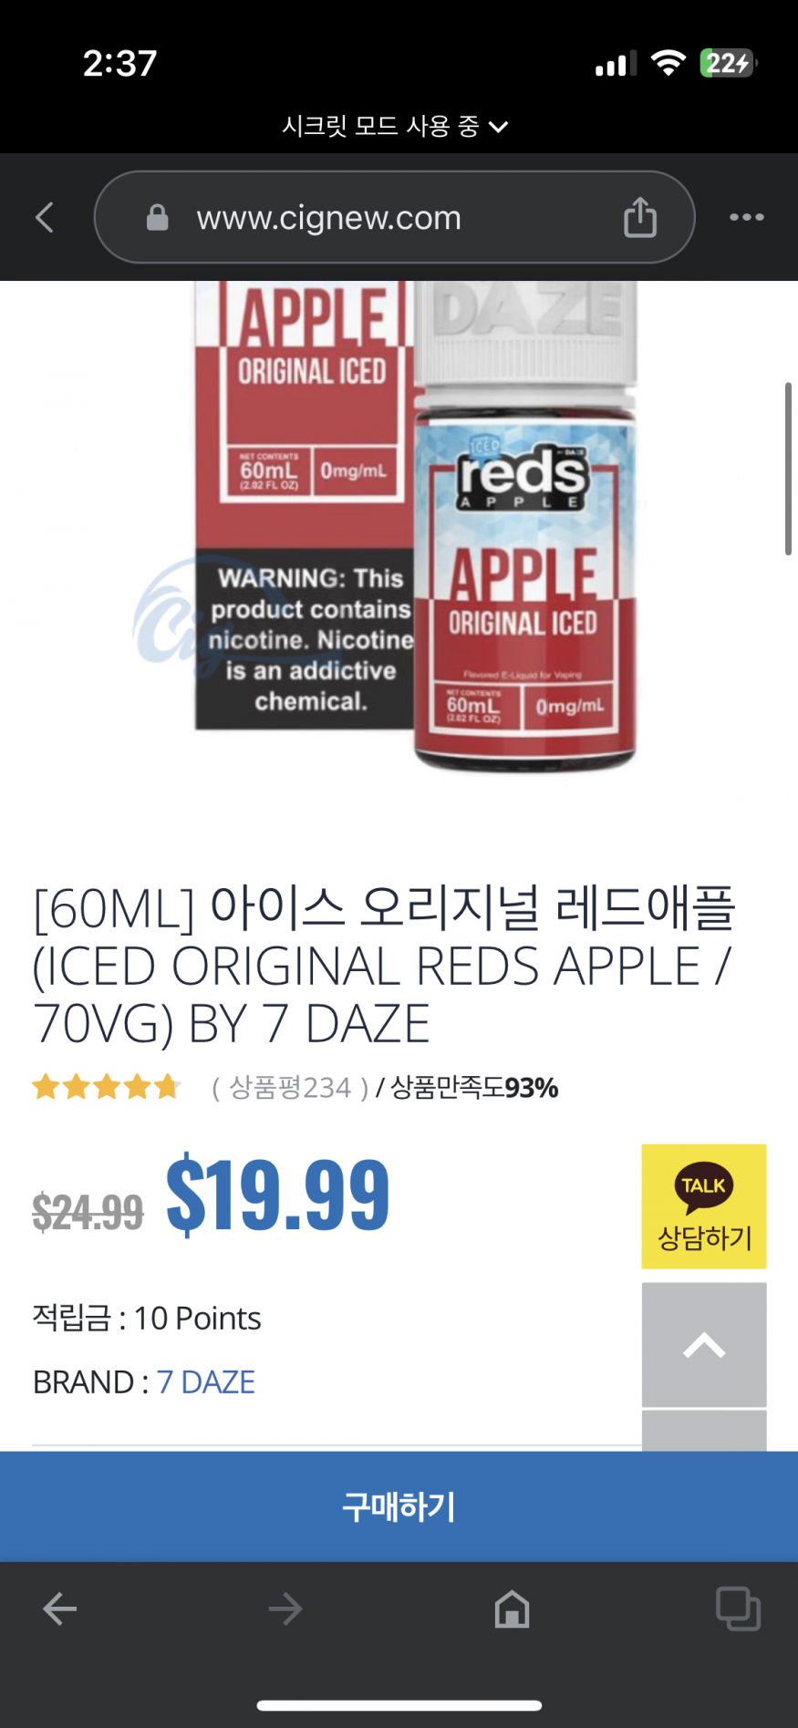This screenshot has width=798, height=1728.
Task: Tap the share icon in address bar
Action: tap(640, 217)
